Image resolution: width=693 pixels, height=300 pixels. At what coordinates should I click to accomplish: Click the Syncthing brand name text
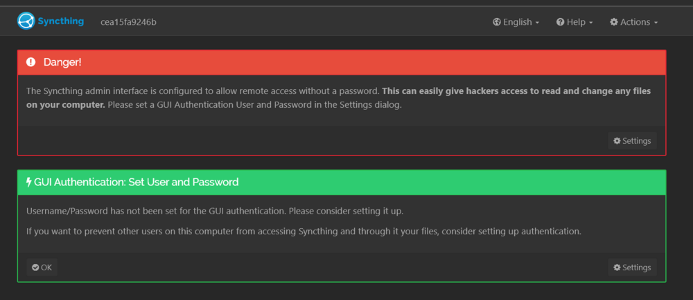(x=60, y=21)
